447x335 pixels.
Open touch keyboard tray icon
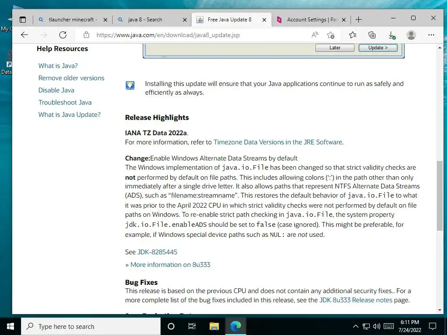[x=389, y=326]
